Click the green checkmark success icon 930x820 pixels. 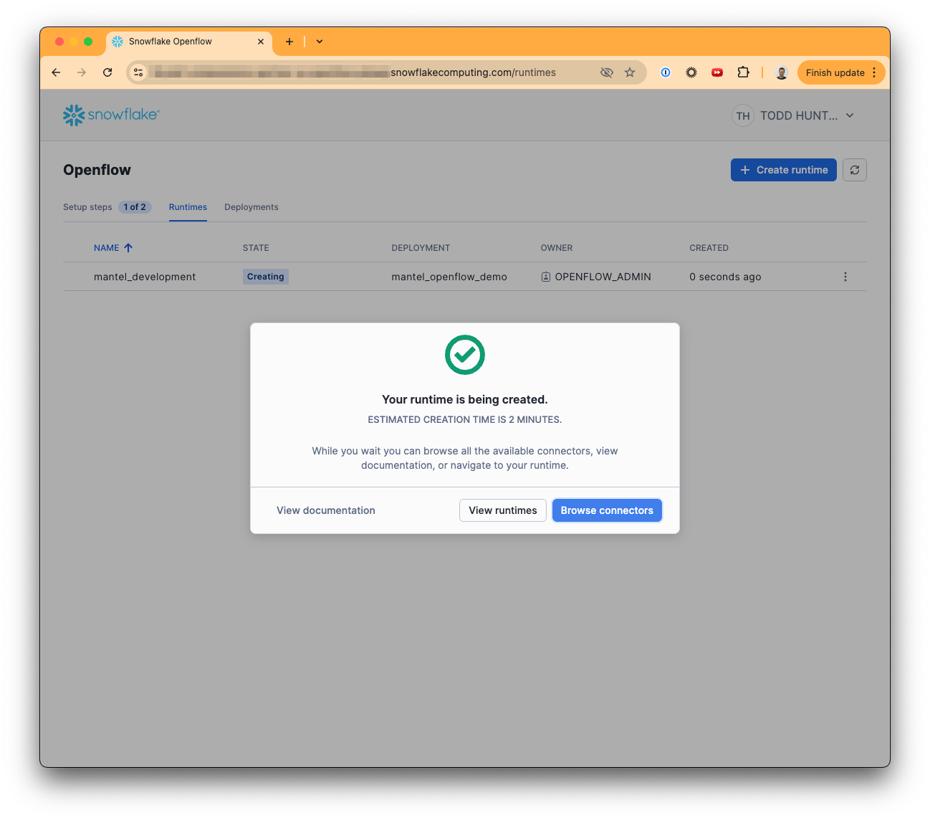coord(465,355)
